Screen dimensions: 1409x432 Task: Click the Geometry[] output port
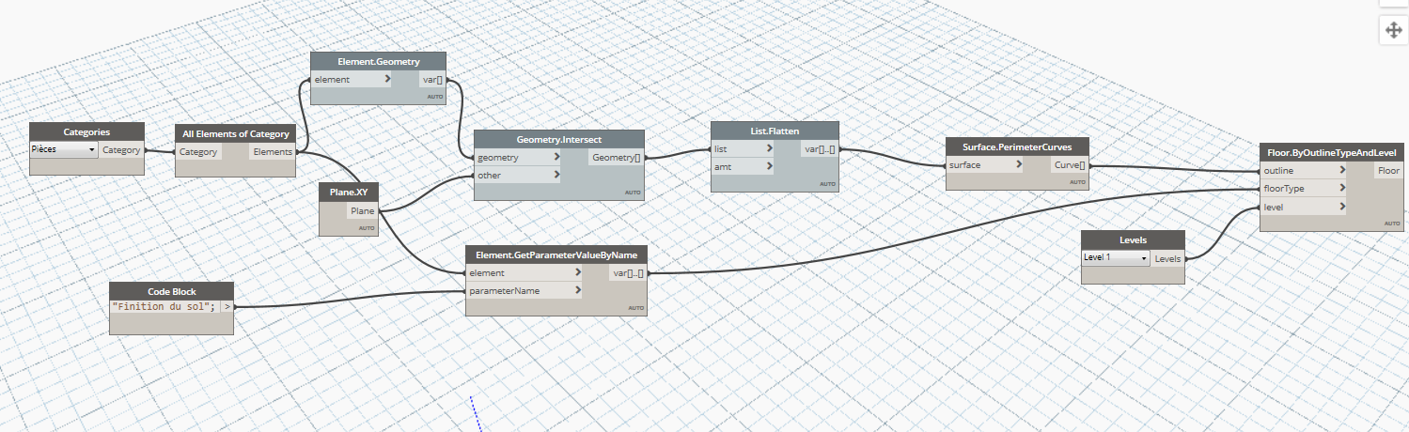coord(616,158)
